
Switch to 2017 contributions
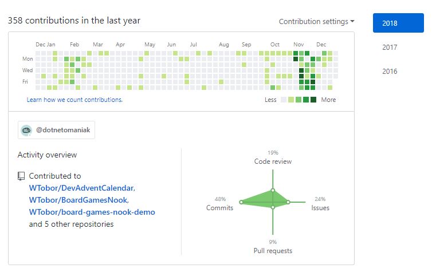point(390,48)
